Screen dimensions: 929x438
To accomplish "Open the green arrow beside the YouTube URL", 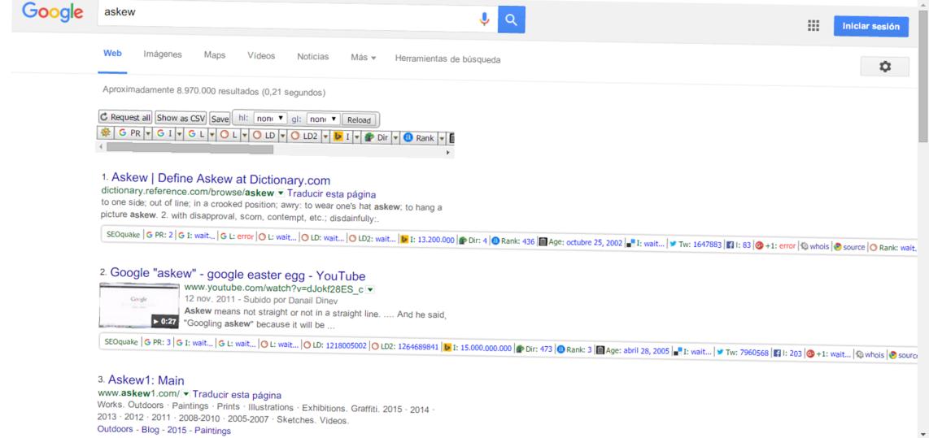I will pos(369,289).
